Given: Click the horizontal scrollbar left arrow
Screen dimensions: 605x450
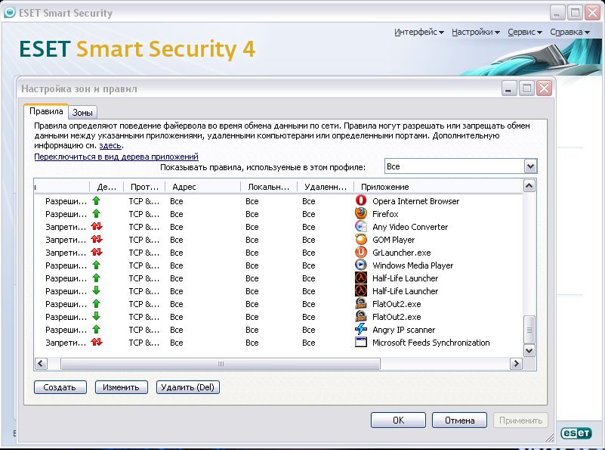Looking at the screenshot, I should (x=41, y=364).
